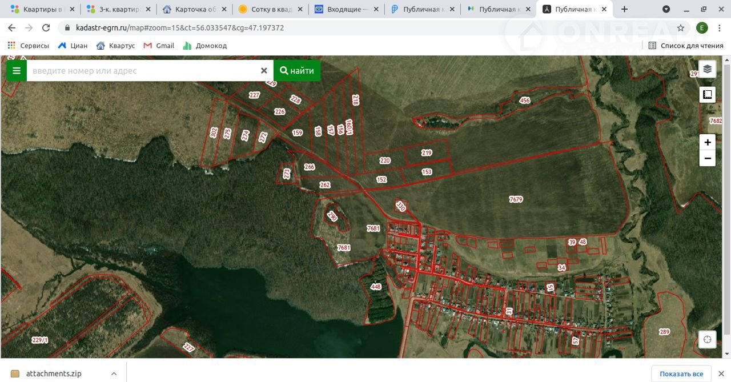Bookmark this page with the star icon
This screenshot has width=731, height=382.
[x=681, y=28]
